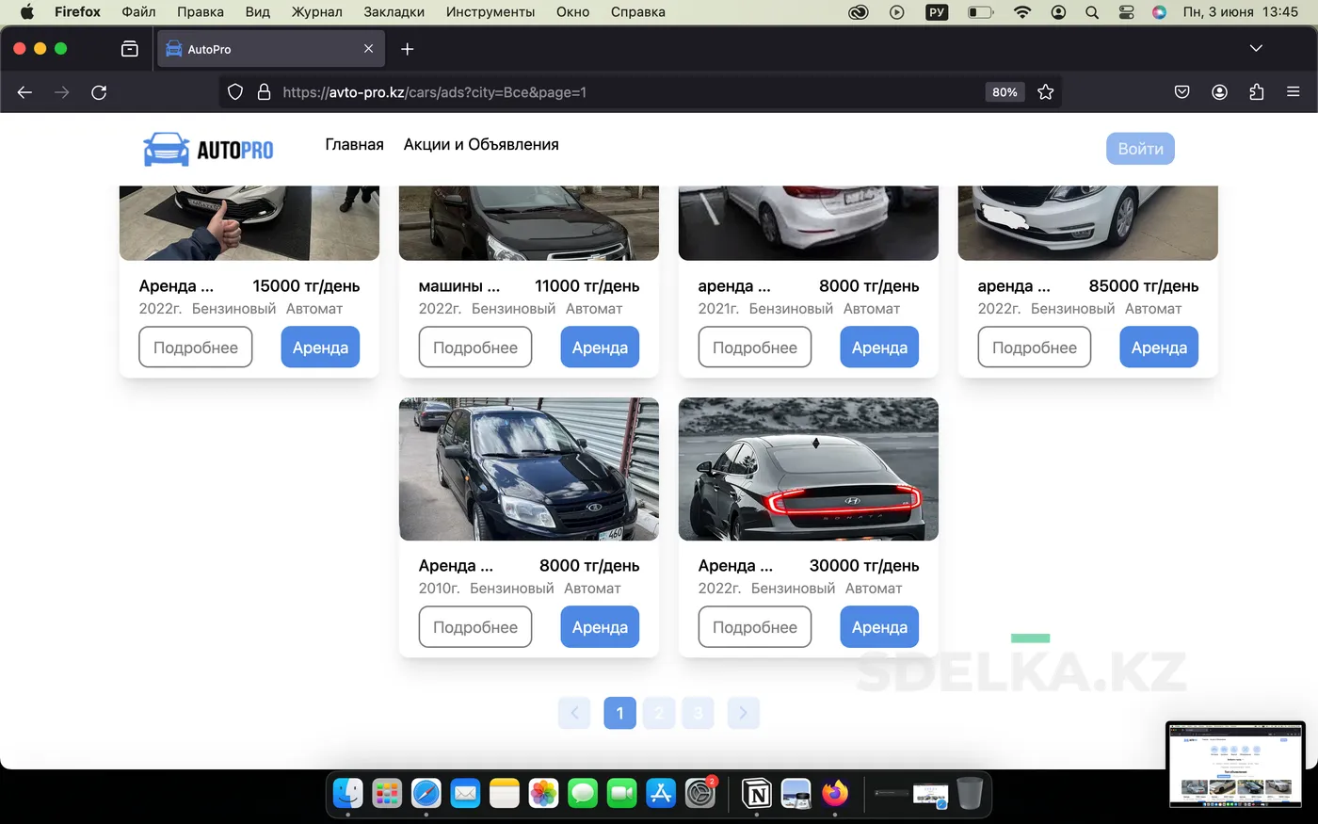Click the AutoPro car logo
Screen dimensions: 1318x824
[x=208, y=149]
